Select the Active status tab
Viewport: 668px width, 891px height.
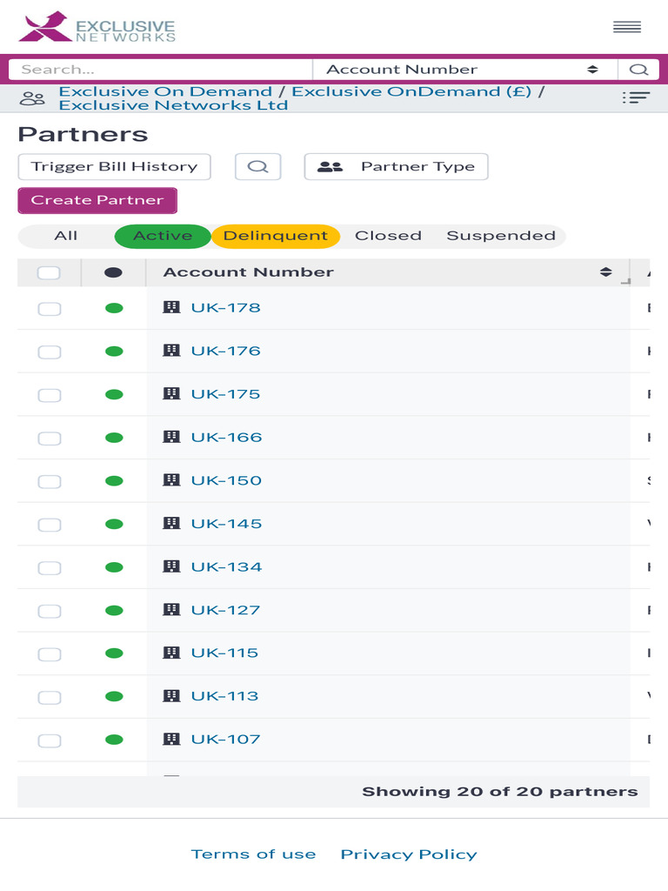point(163,236)
